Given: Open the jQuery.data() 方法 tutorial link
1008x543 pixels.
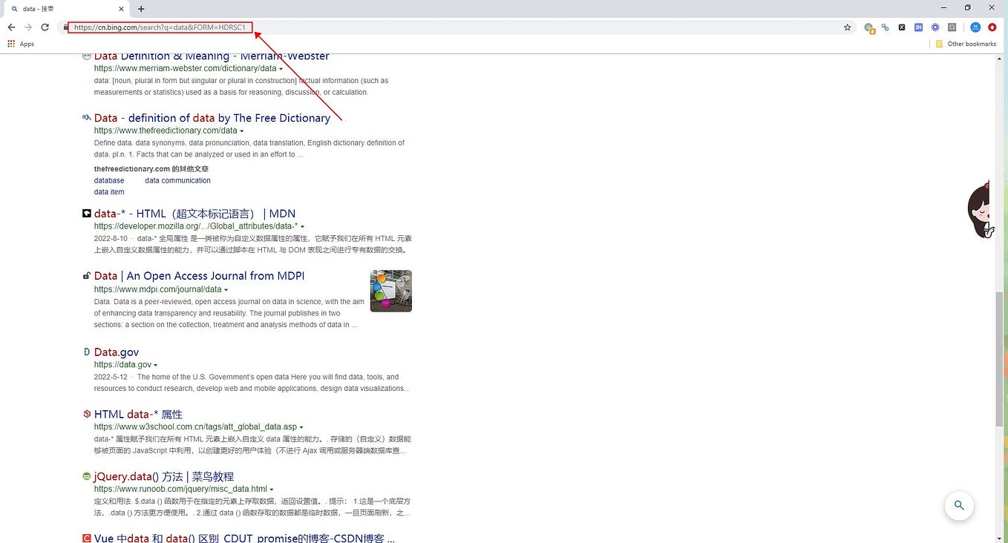Looking at the screenshot, I should (x=163, y=476).
